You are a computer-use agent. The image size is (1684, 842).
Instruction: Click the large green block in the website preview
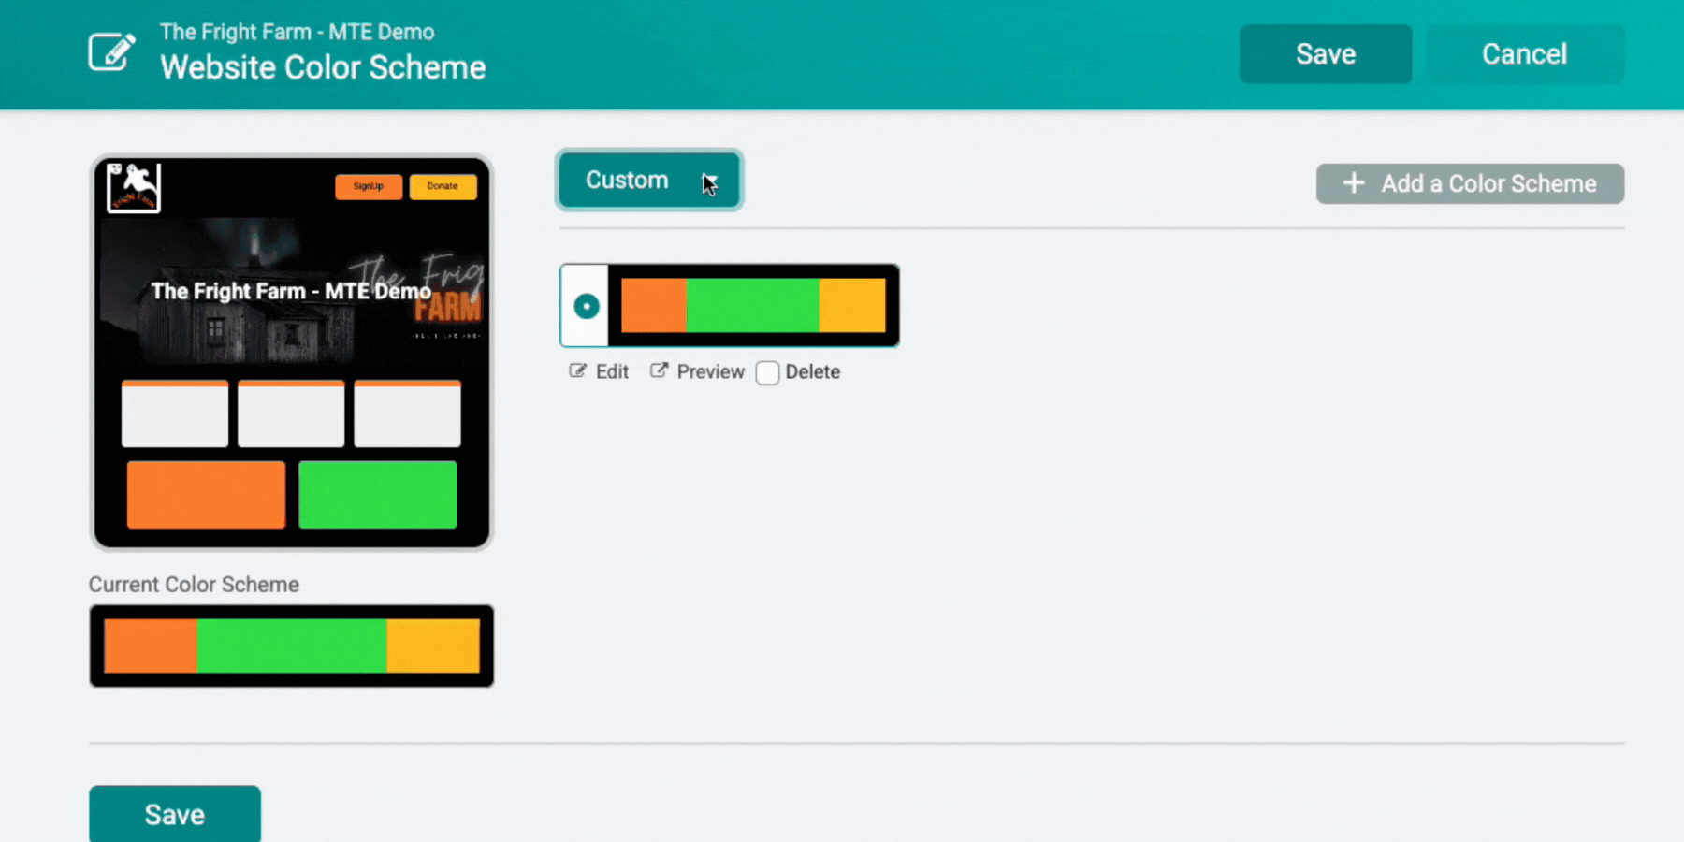pyautogui.click(x=378, y=495)
